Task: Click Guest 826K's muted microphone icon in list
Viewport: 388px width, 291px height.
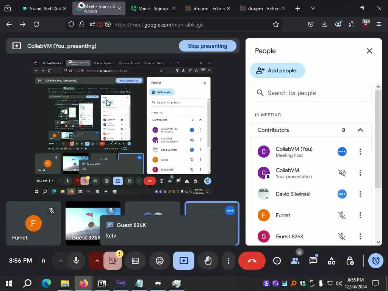Action: pos(342,236)
